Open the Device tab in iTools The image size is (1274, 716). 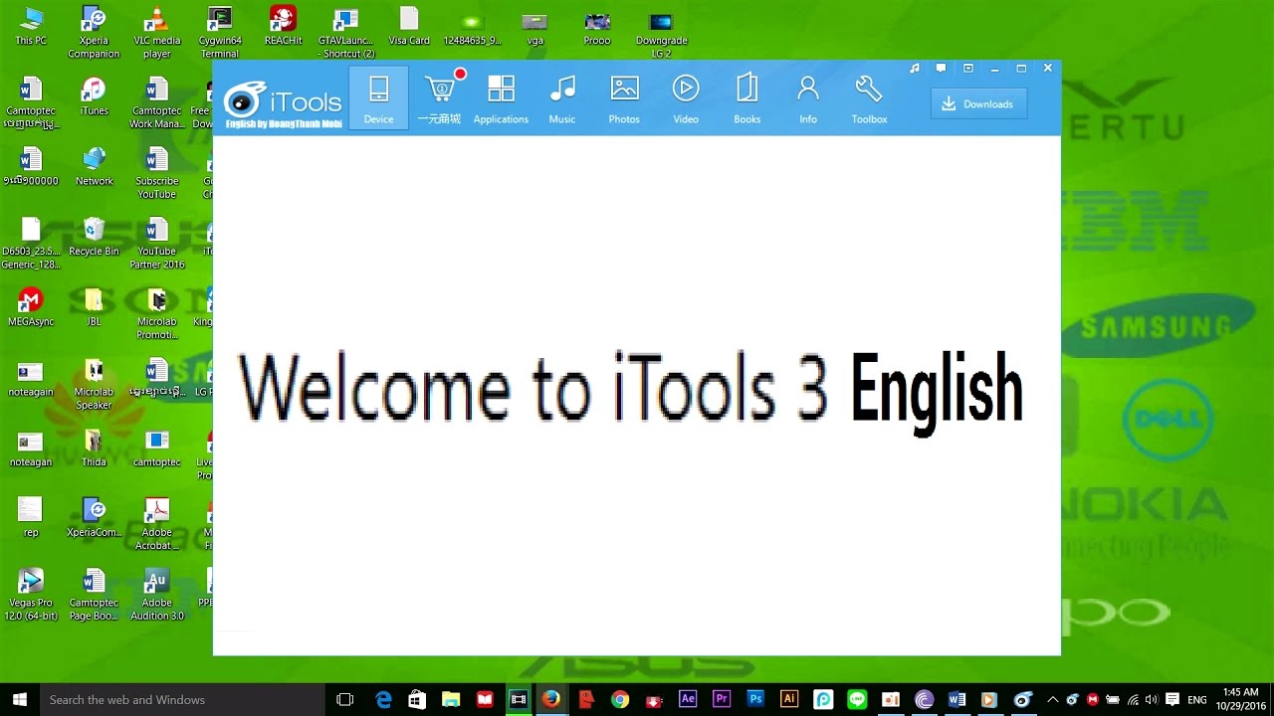pyautogui.click(x=378, y=97)
